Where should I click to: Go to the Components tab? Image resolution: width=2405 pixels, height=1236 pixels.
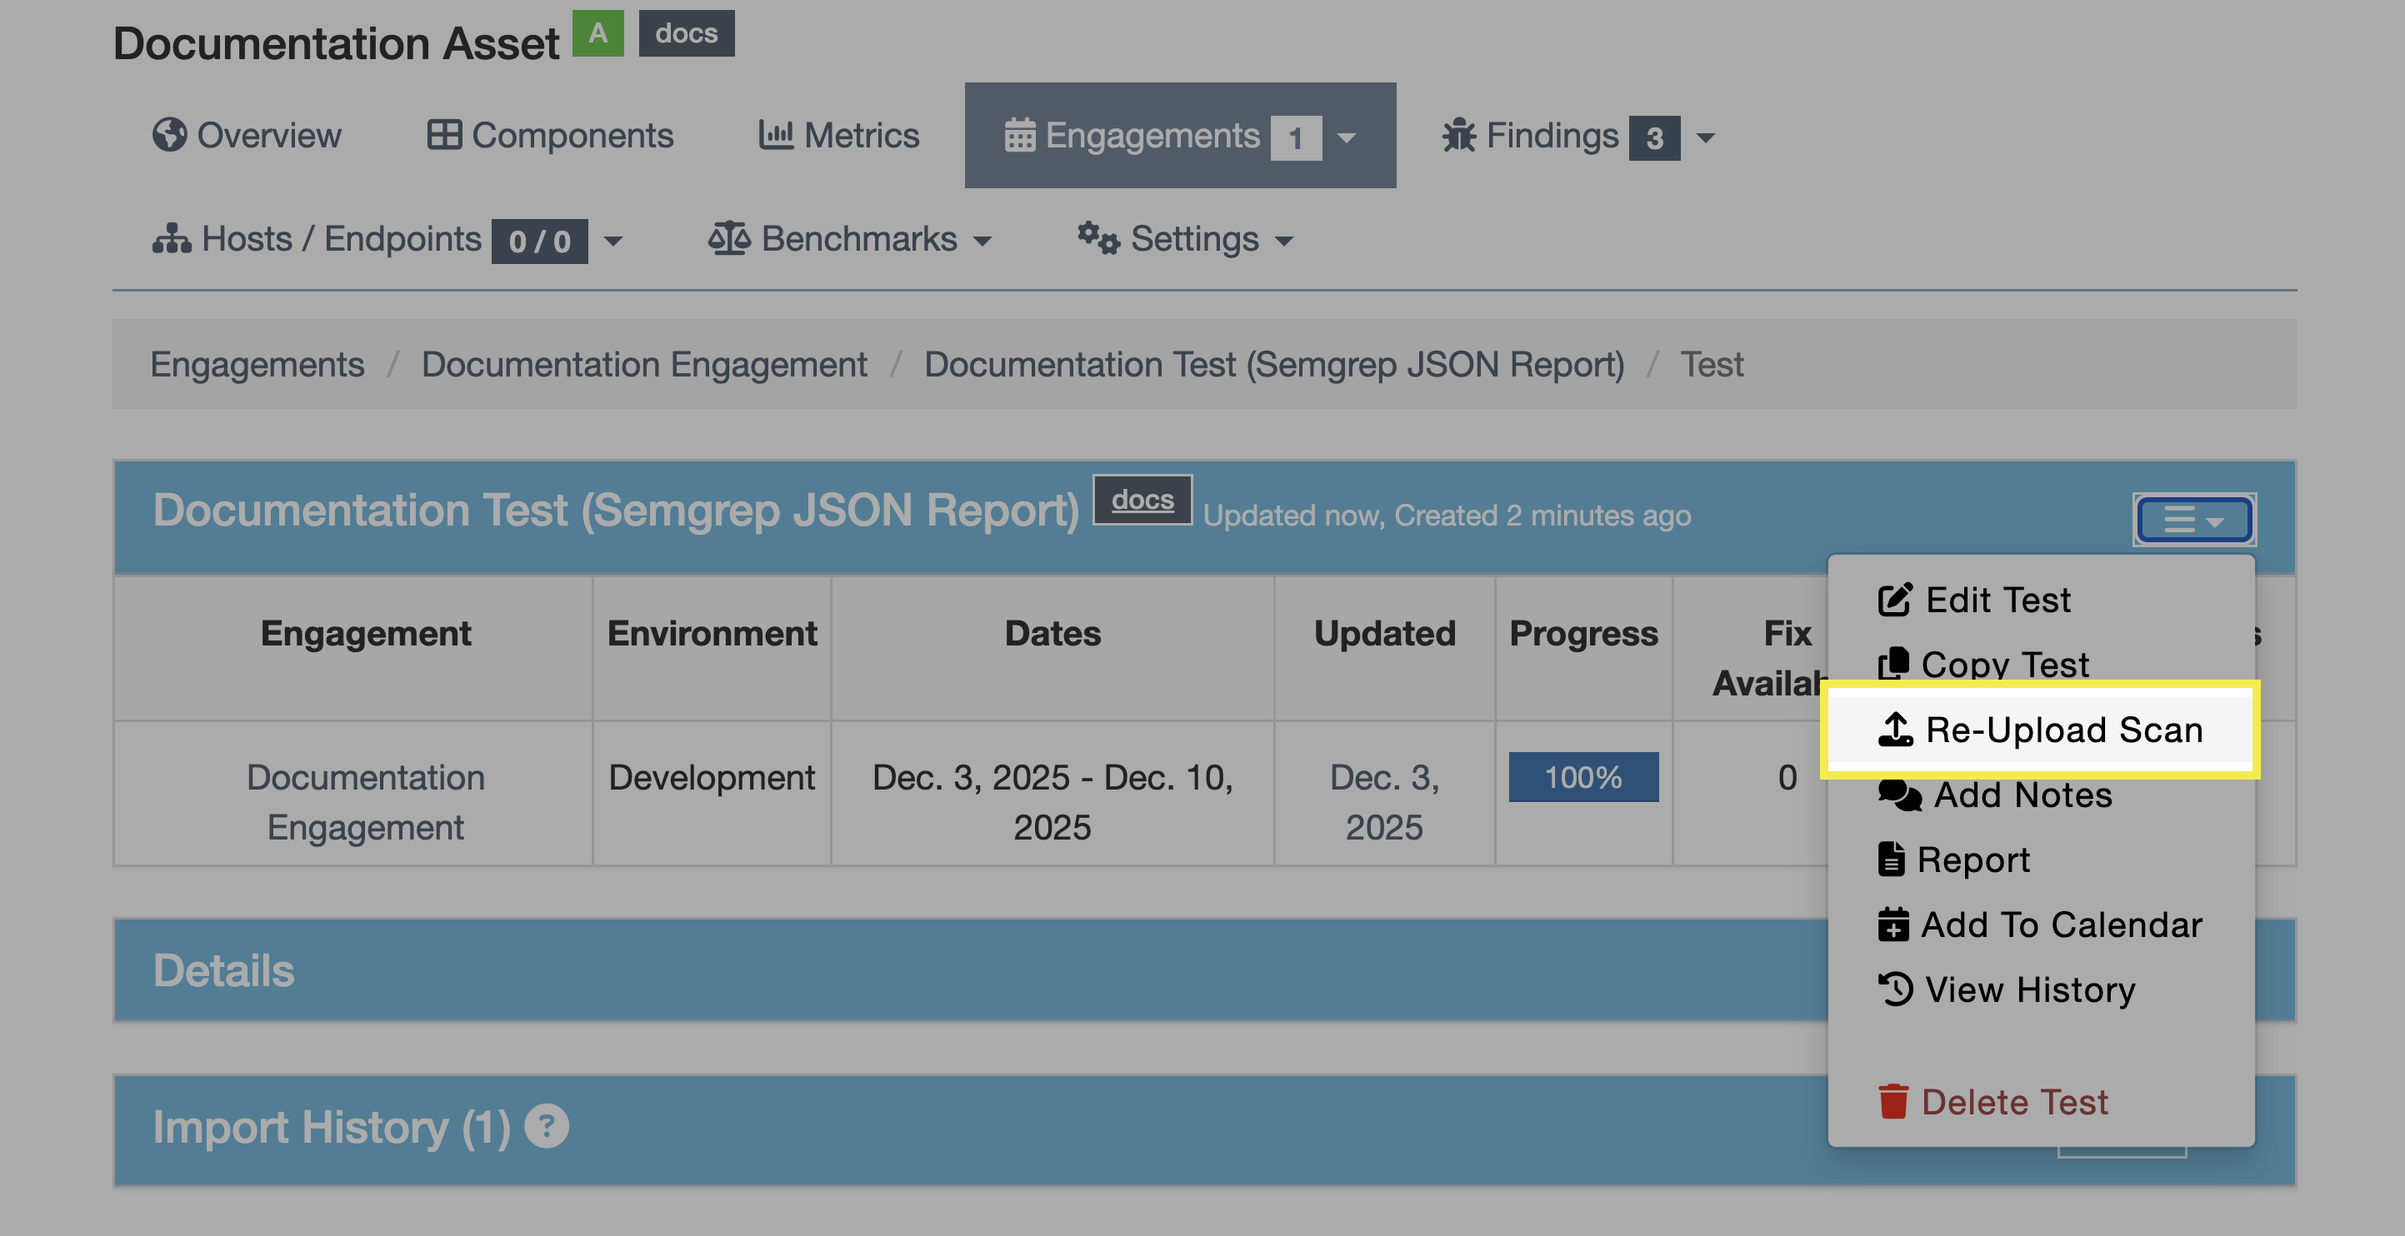550,137
